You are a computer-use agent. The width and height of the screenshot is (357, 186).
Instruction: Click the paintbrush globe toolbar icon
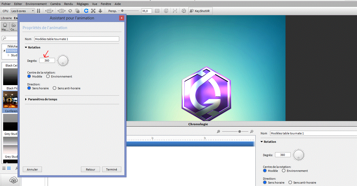[166, 11]
